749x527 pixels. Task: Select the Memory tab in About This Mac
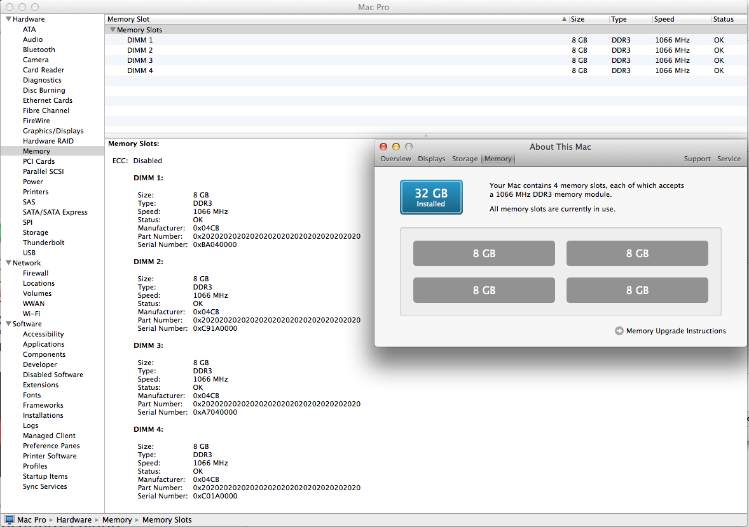pos(498,159)
